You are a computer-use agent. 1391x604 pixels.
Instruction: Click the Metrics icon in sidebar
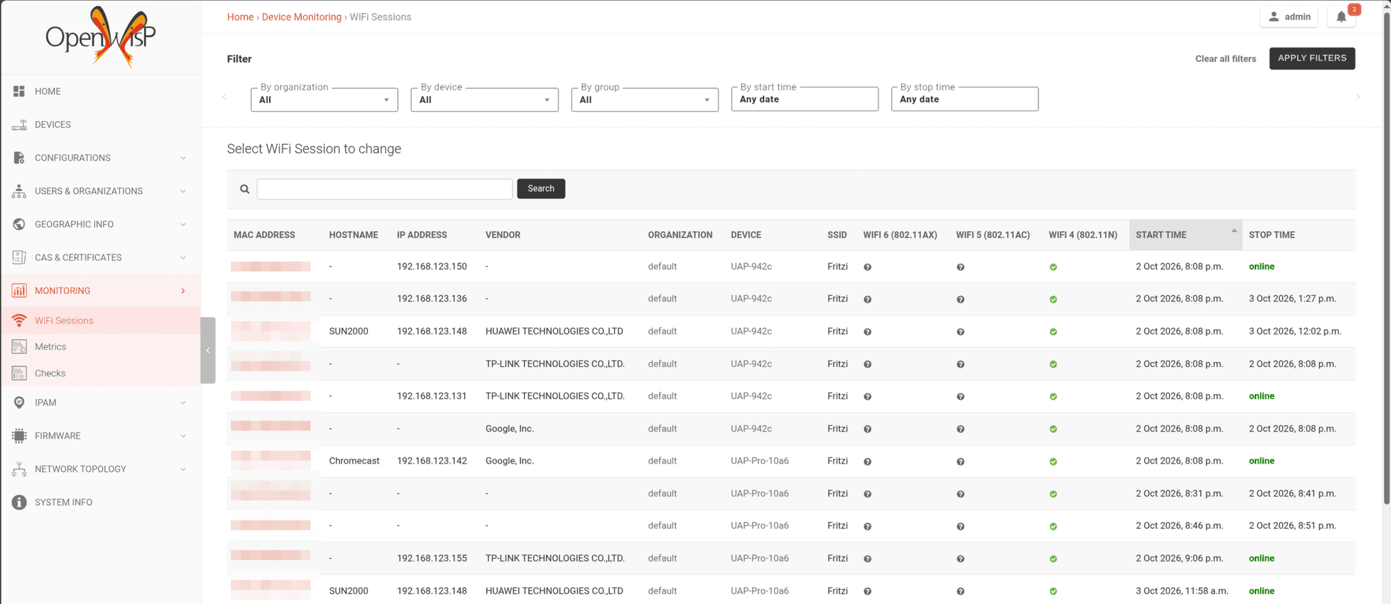[x=19, y=346]
